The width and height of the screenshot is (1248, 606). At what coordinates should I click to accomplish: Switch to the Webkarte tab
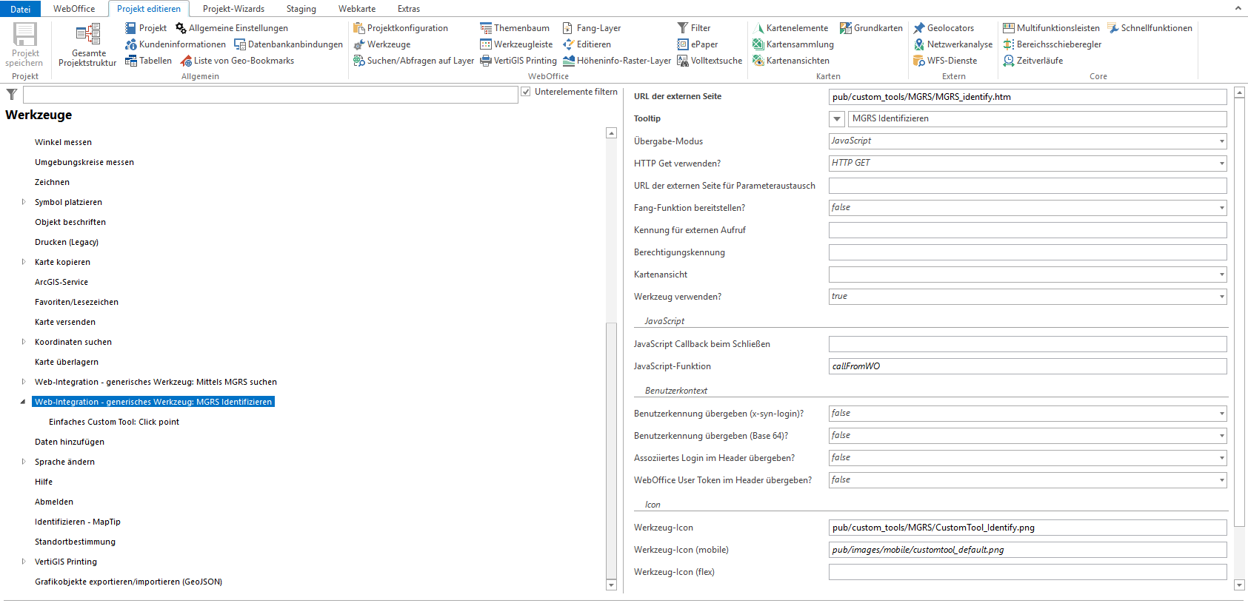[357, 9]
